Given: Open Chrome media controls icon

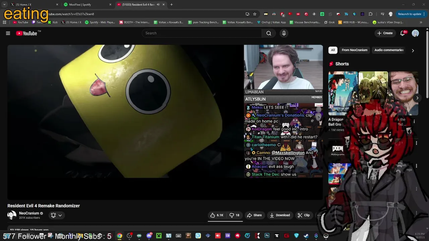Looking at the screenshot, I should 382,14.
